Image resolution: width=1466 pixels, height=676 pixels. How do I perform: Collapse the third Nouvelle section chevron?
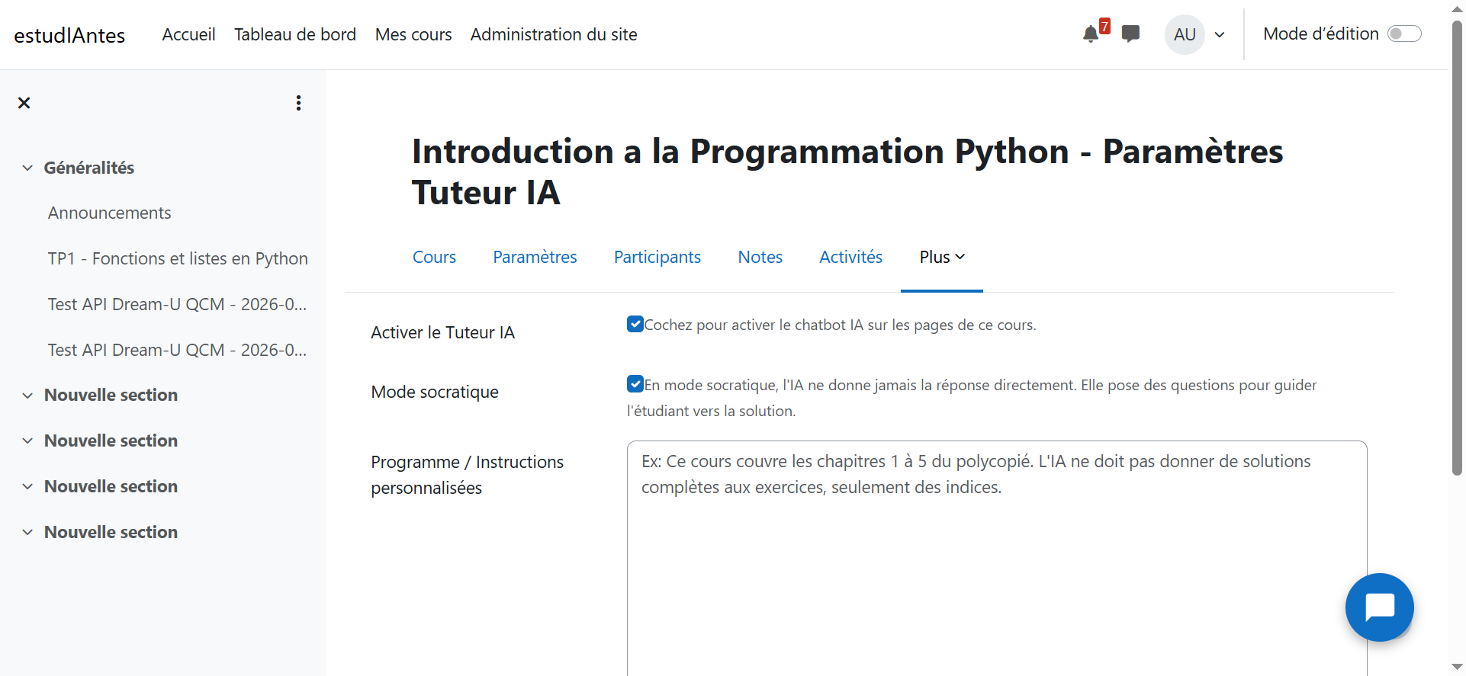27,487
